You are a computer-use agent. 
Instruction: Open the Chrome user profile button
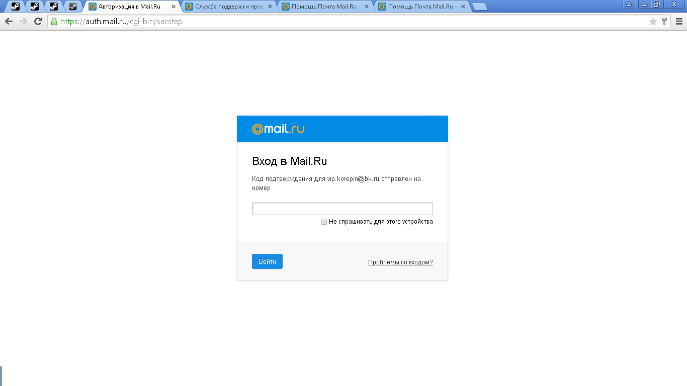(x=629, y=4)
